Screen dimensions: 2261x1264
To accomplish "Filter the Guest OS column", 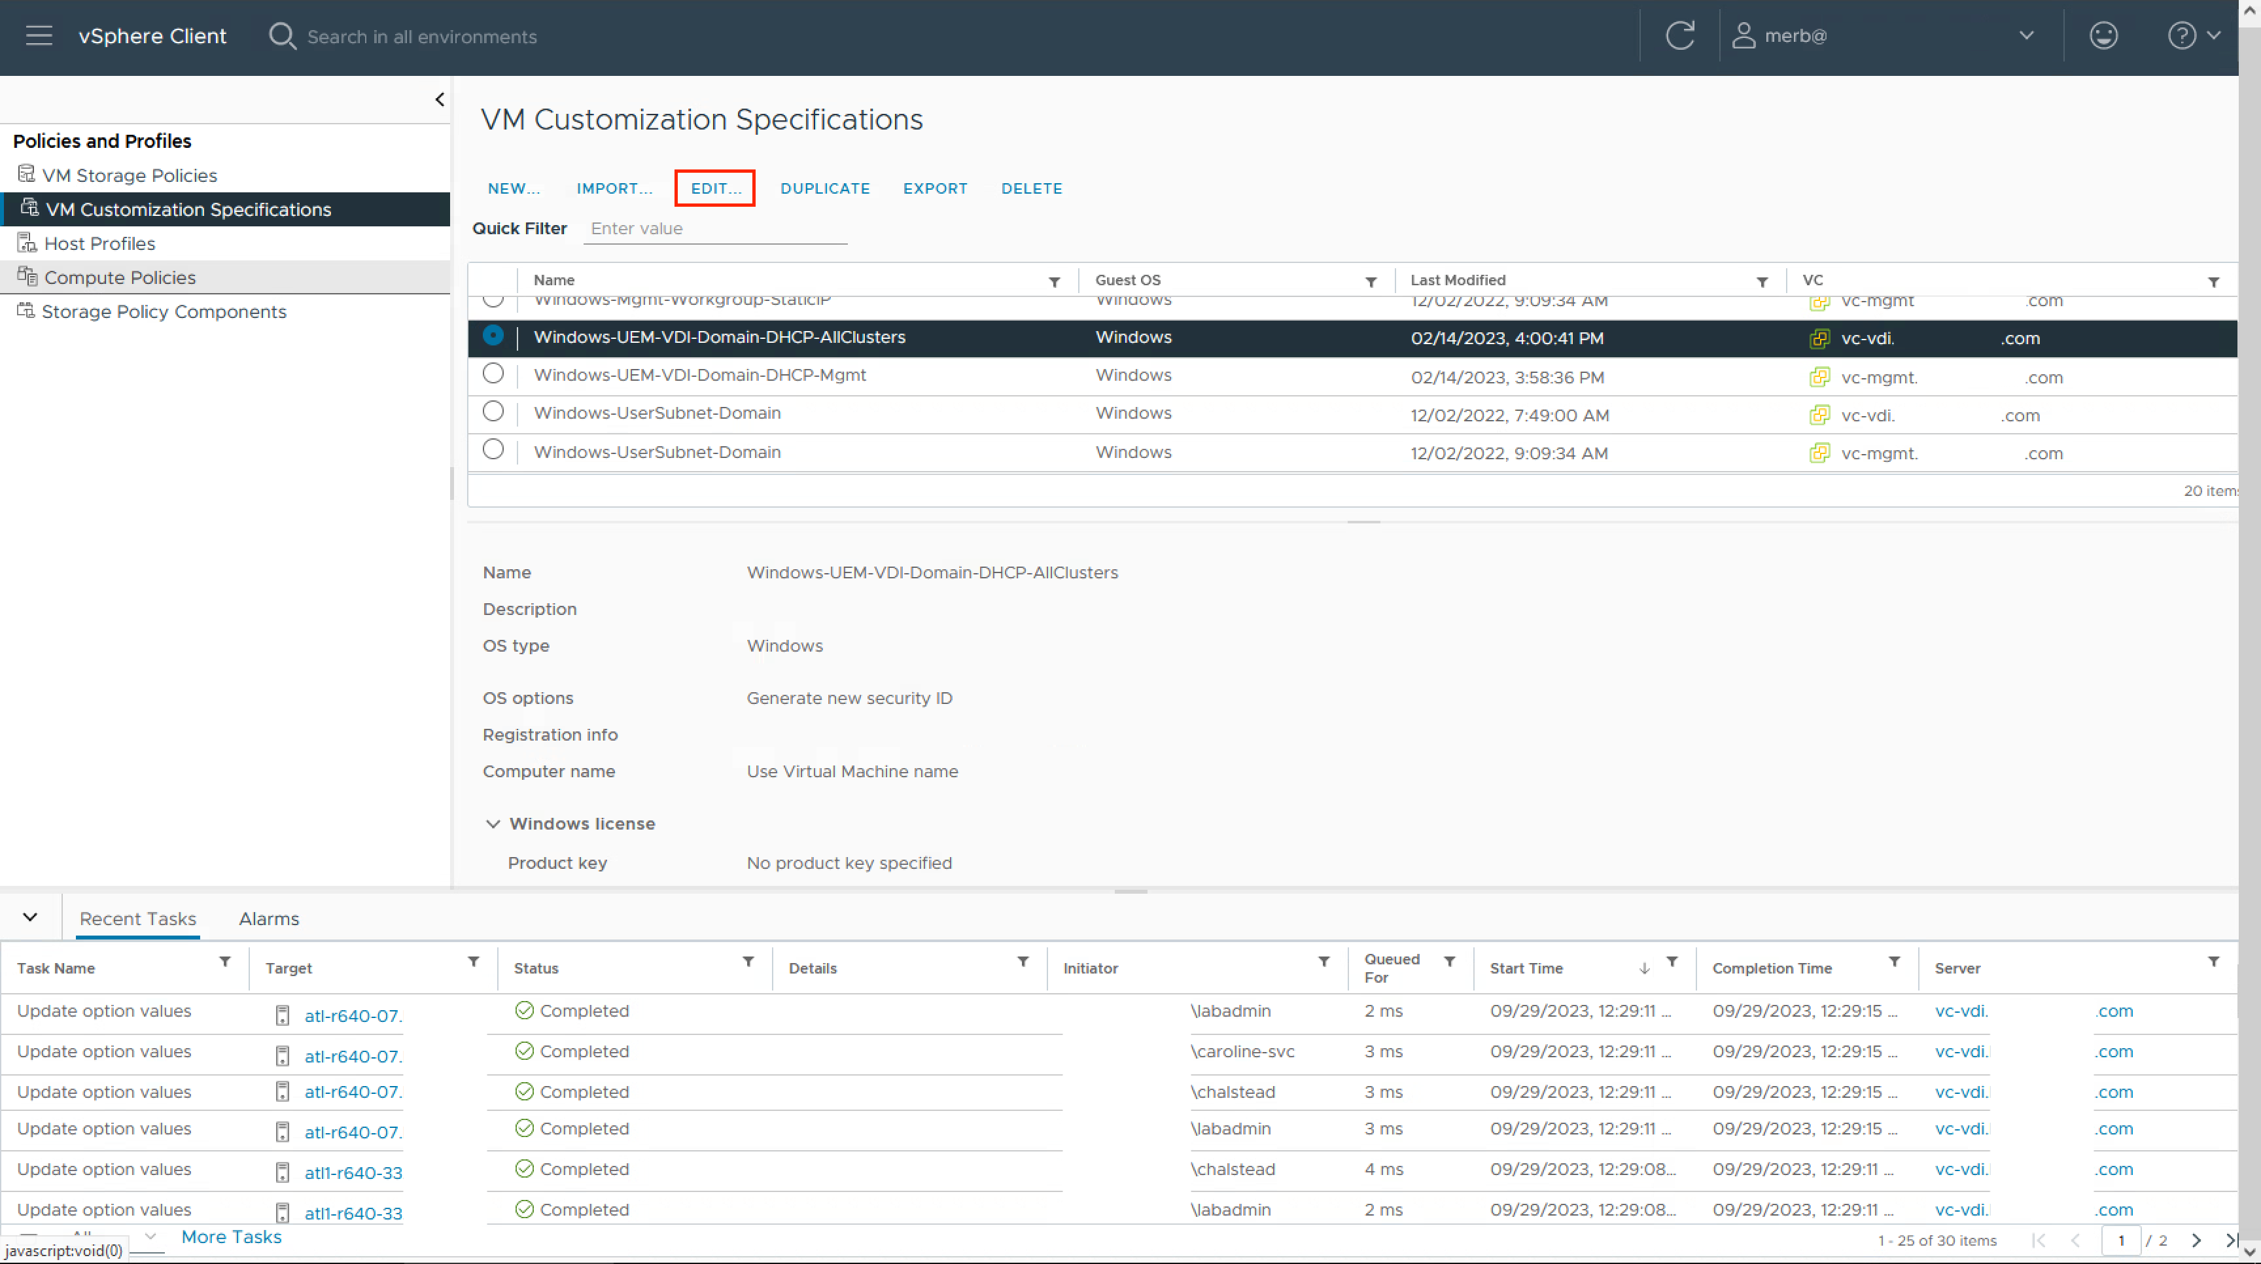I will click(x=1370, y=282).
